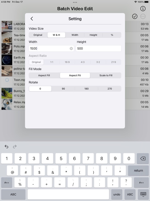This screenshot has height=201, width=150.
Task: Hide the keyboard with the dismiss key
Action: 143,194
